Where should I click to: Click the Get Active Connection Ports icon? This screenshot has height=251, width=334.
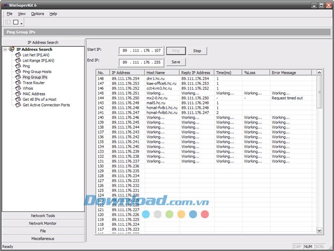click(18, 105)
